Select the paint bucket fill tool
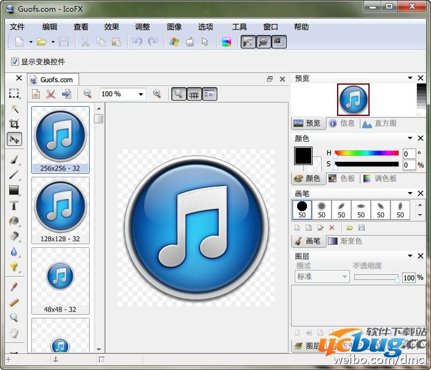This screenshot has width=431, height=370. [x=14, y=221]
